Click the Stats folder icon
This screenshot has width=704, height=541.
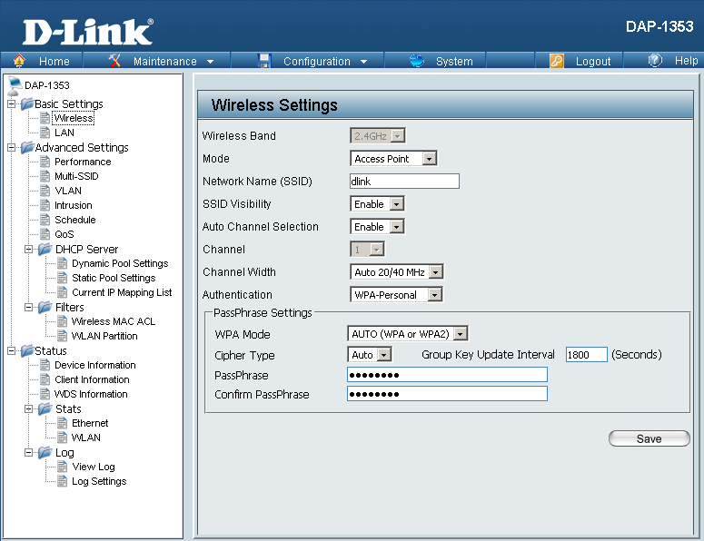pos(45,408)
